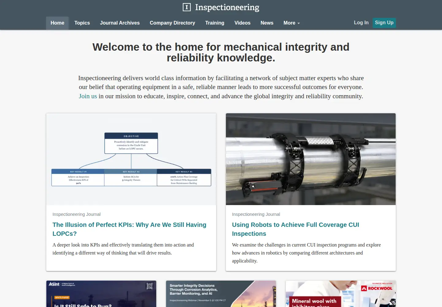442x307 pixels.
Task: Open 'Using Robots to Achieve Full Coverage CUI' article
Action: point(295,229)
